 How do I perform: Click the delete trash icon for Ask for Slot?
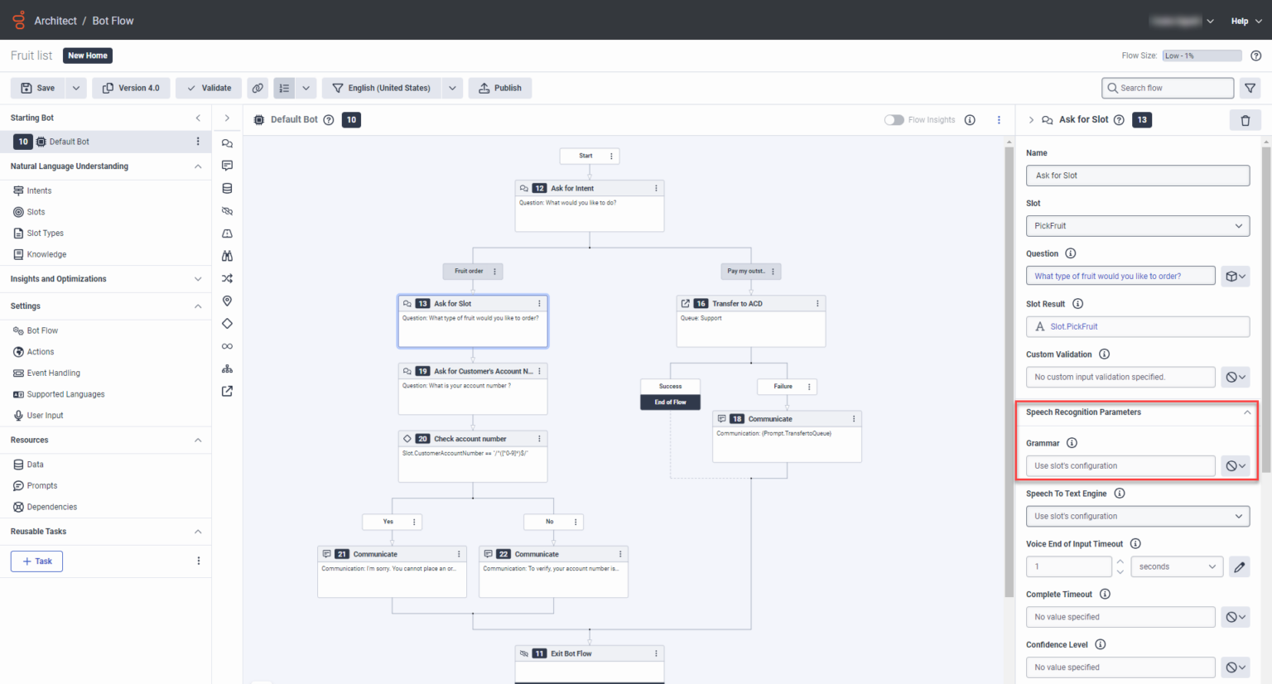point(1245,119)
